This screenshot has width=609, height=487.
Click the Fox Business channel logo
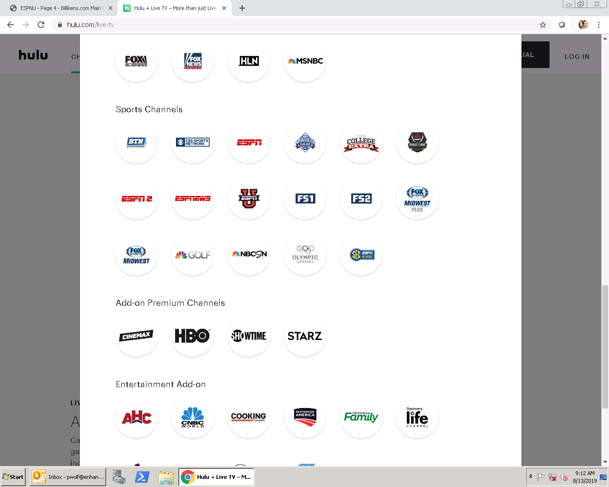(x=137, y=61)
